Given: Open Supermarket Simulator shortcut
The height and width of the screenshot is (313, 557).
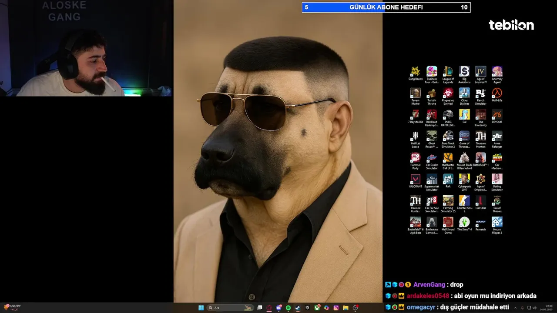Looking at the screenshot, I should coord(432,183).
